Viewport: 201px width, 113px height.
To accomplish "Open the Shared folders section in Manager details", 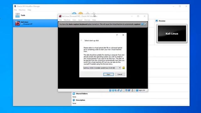I will click(82, 94).
